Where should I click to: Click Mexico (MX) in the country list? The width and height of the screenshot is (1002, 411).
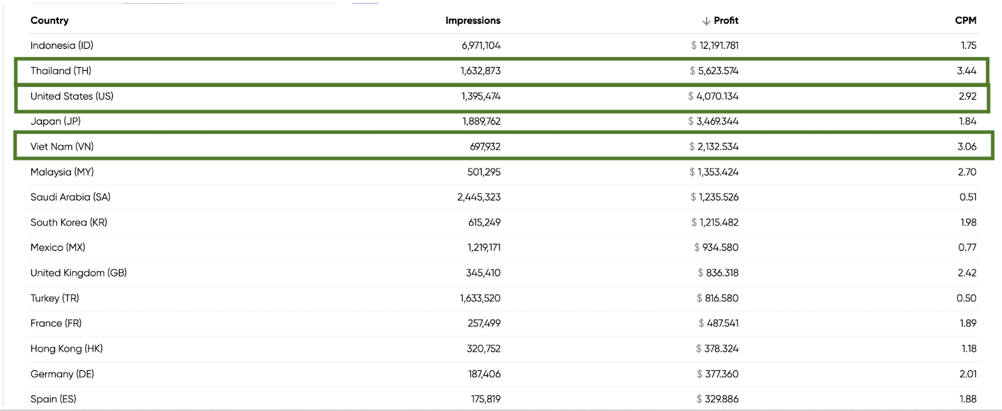click(58, 247)
